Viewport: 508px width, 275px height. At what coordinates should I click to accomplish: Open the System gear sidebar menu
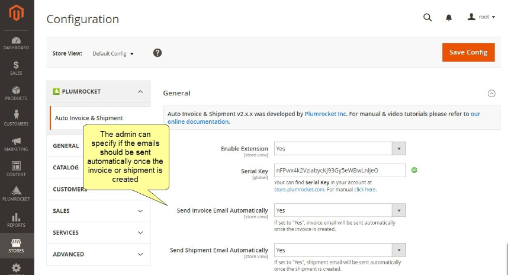click(x=16, y=268)
